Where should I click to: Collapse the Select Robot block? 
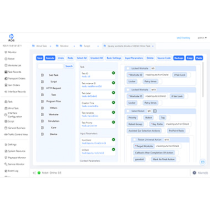[155, 111]
